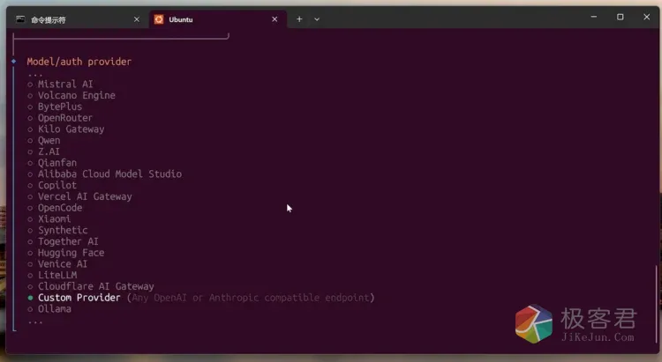Screen dimensions: 662x362
Task: Close the 命令提示符 tab
Action: [x=136, y=18]
